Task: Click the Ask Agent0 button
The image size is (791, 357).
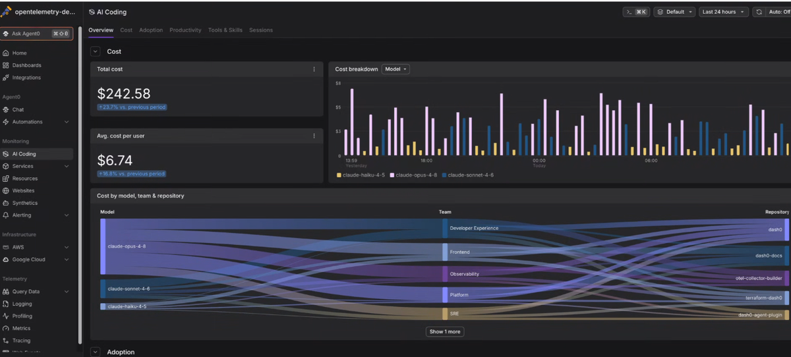Action: click(37, 34)
